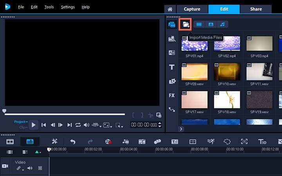Open the 360 video dropdown
The width and height of the screenshot is (282, 176).
coord(96,125)
